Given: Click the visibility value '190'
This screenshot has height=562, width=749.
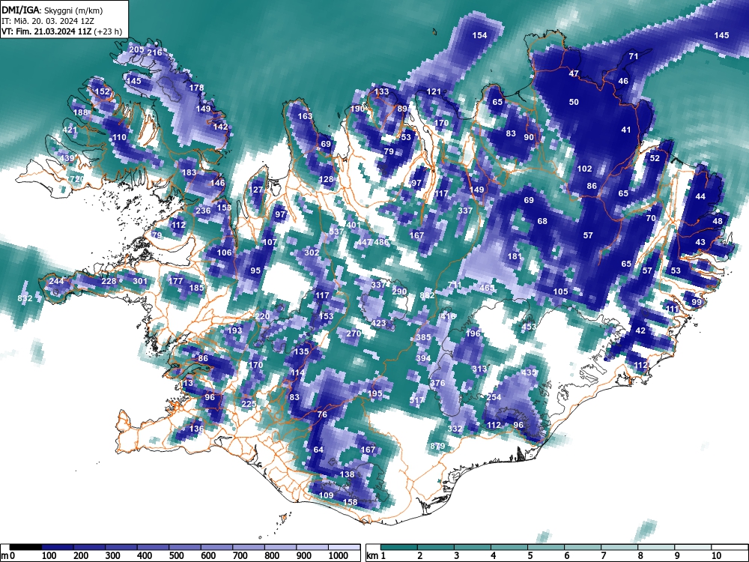Looking at the screenshot, I should click(x=358, y=109).
